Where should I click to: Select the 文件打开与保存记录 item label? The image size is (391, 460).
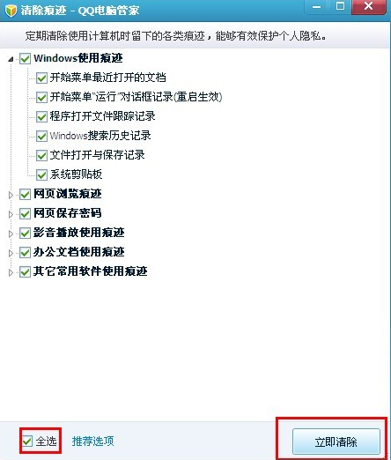pyautogui.click(x=97, y=155)
